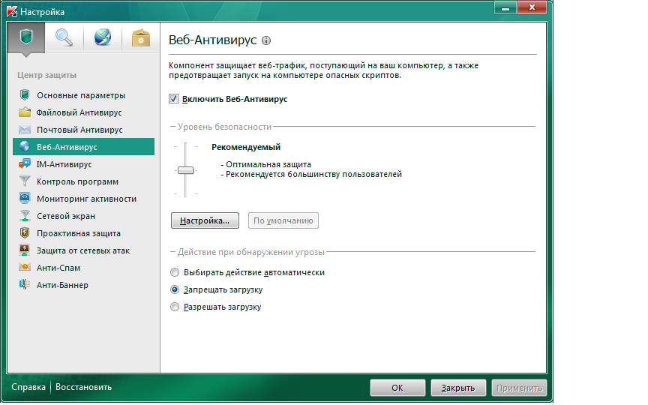Click the funnel icon beside Контроль программ

(x=25, y=181)
